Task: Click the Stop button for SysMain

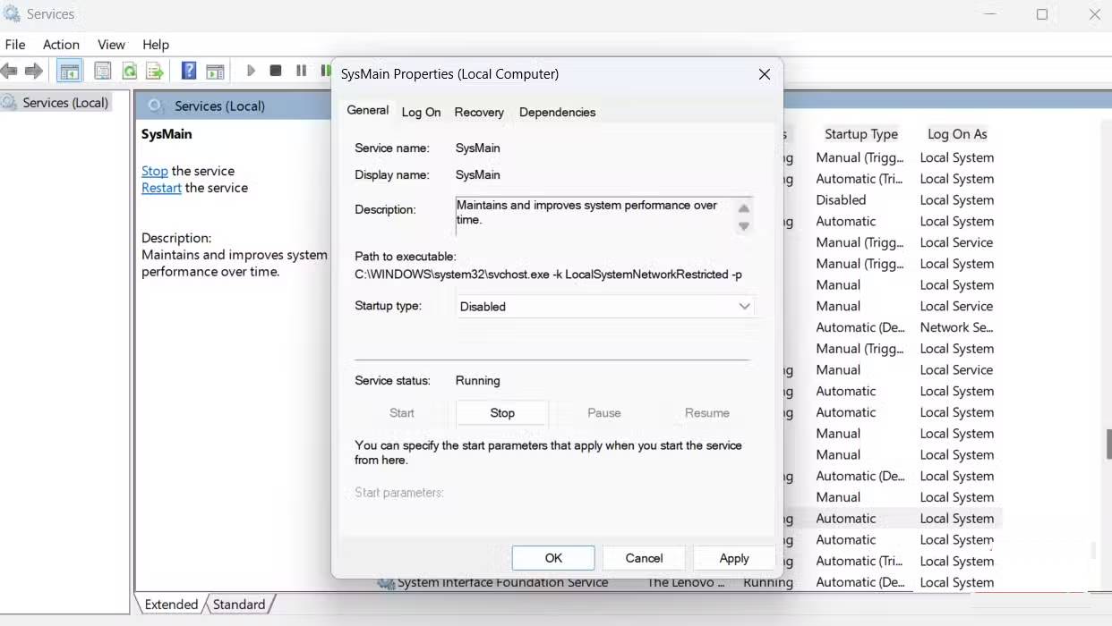Action: [x=502, y=412]
